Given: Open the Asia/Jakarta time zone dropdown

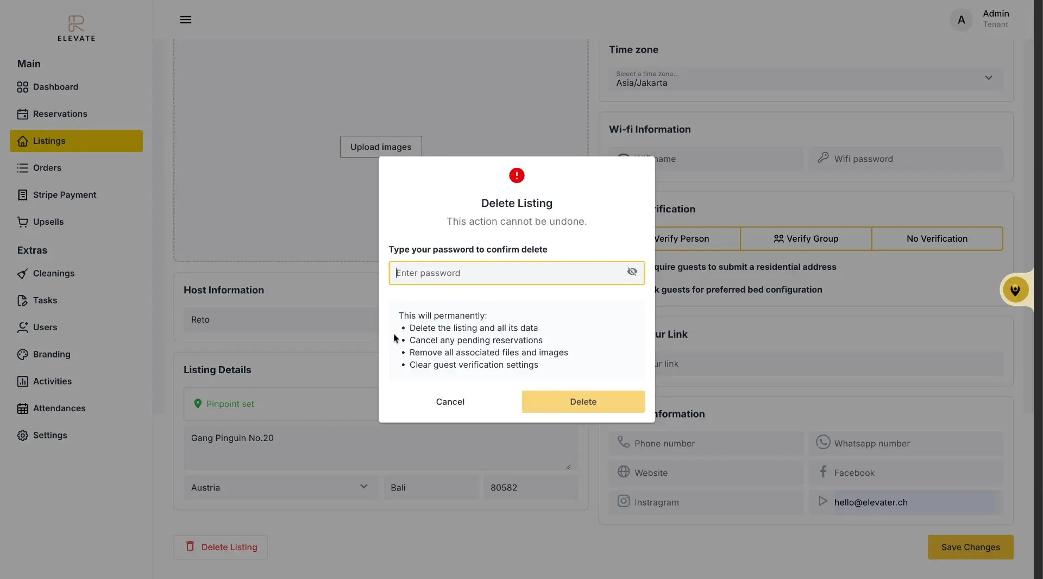Looking at the screenshot, I should pyautogui.click(x=988, y=78).
